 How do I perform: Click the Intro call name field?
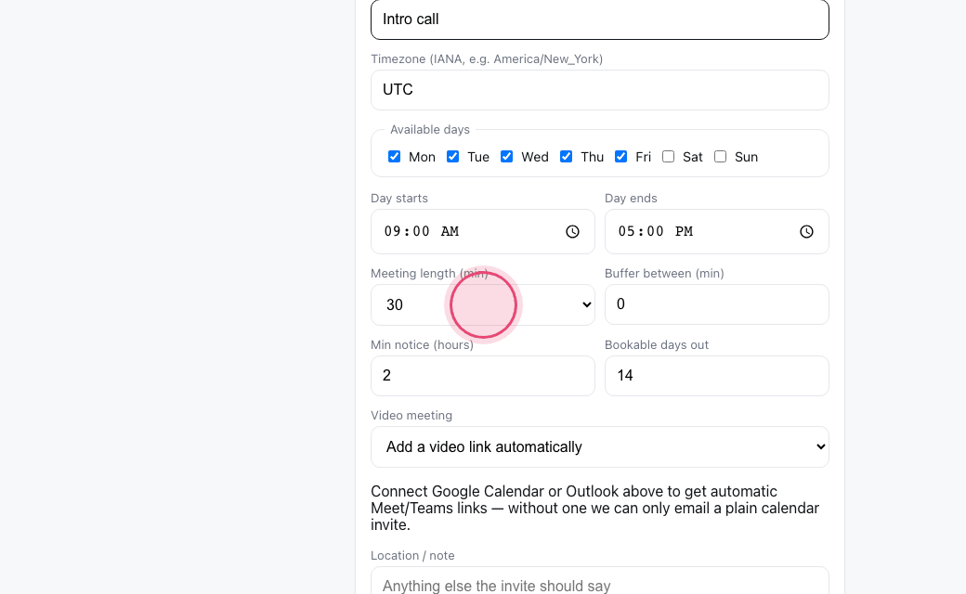[x=599, y=19]
